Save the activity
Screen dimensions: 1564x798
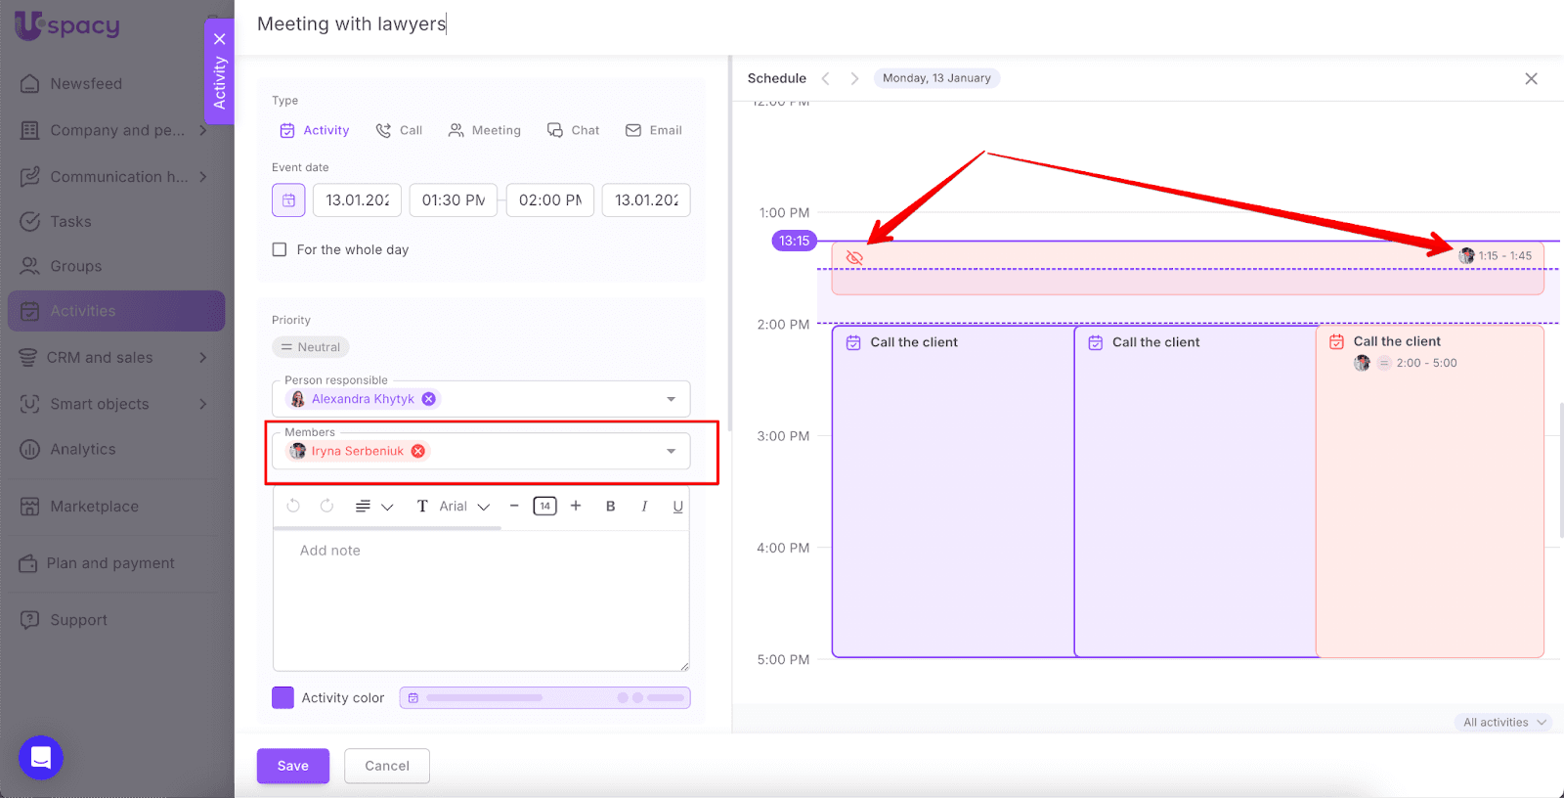(x=292, y=766)
